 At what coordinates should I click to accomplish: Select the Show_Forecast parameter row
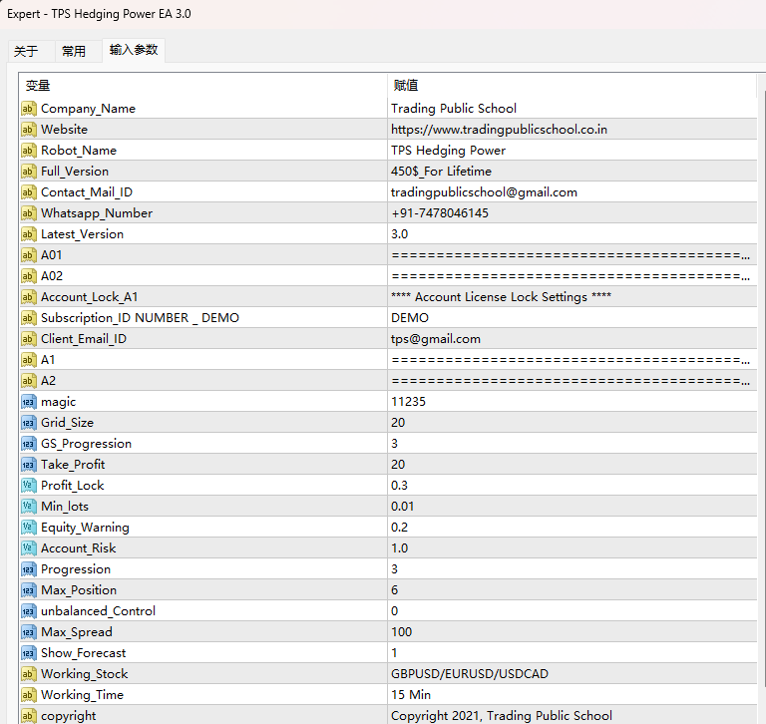(x=388, y=652)
